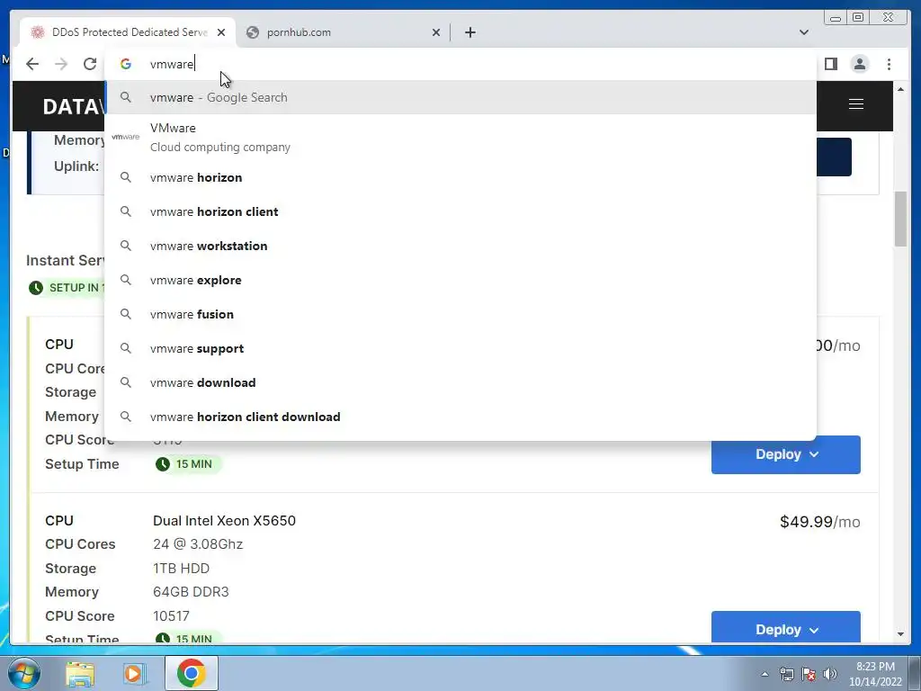Open Windows Explorer from the taskbar
This screenshot has width=921, height=691.
click(80, 673)
